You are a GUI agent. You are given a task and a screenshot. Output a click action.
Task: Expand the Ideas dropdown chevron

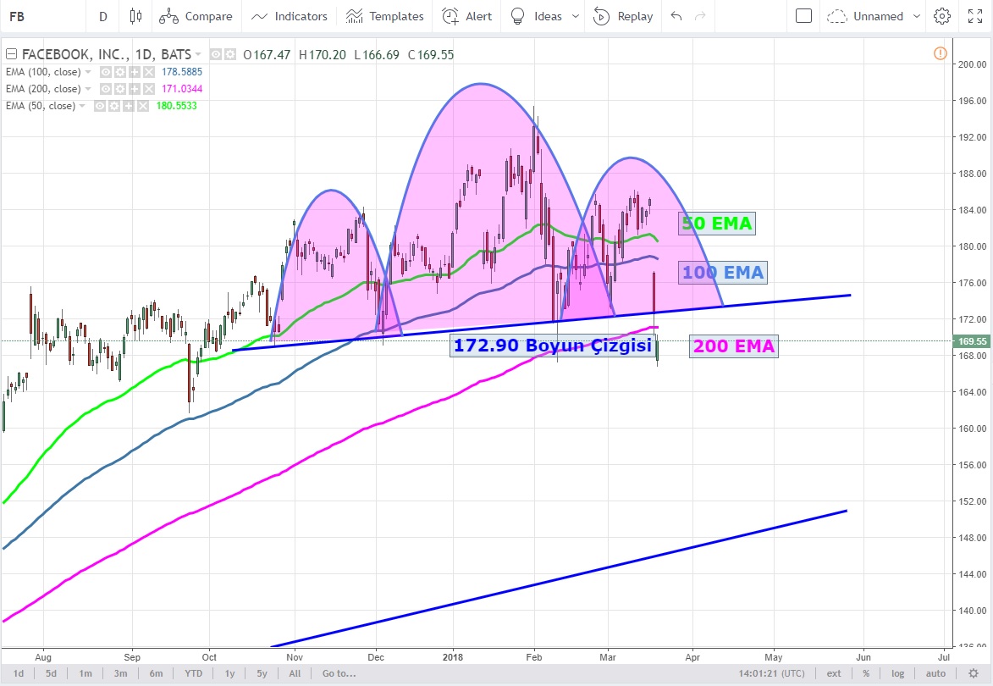(x=576, y=16)
